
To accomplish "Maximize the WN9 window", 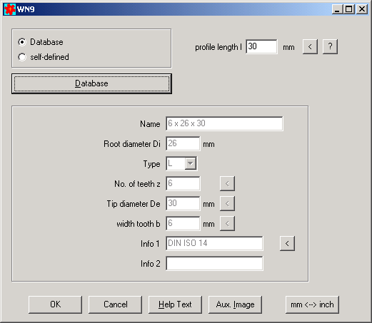I will 348,9.
